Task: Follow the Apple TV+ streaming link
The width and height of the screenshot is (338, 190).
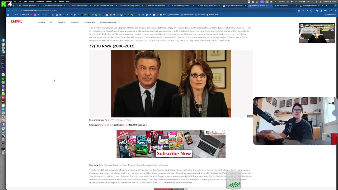Action: pyautogui.click(x=110, y=120)
